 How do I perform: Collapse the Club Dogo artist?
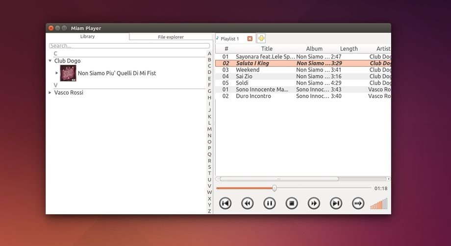[50, 61]
